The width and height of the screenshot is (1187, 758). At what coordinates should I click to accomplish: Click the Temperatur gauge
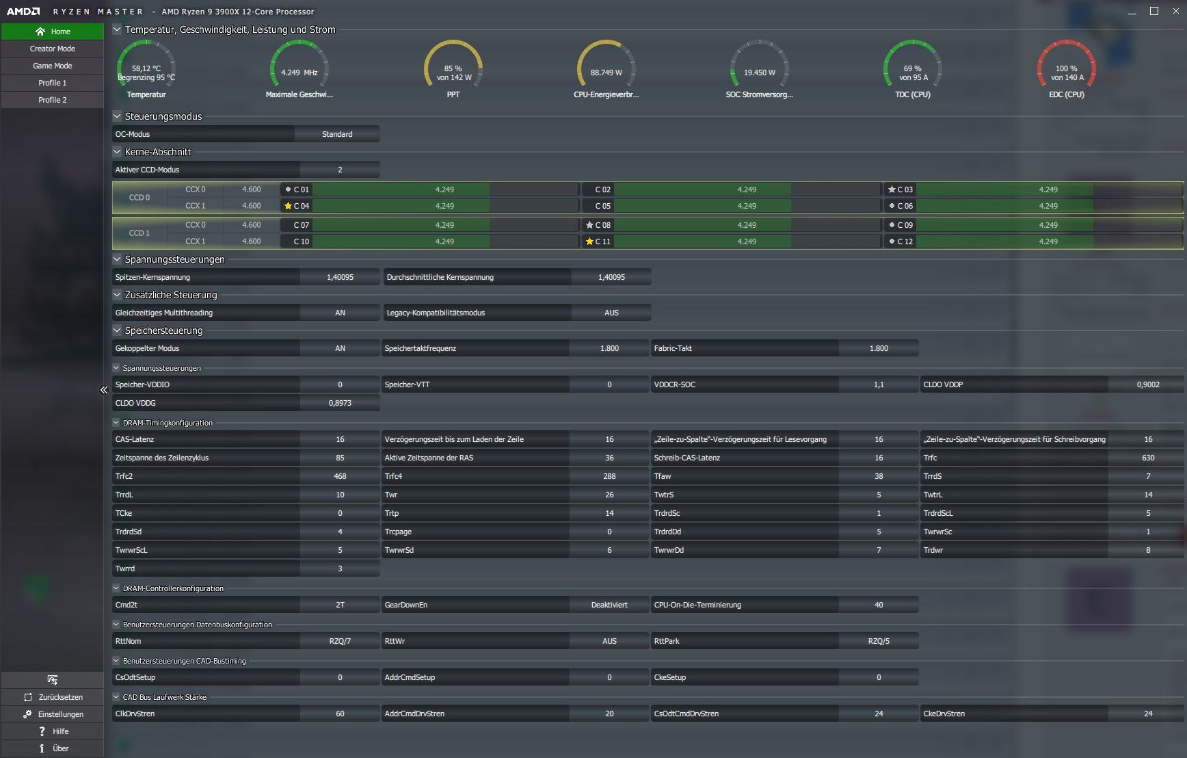pos(146,68)
